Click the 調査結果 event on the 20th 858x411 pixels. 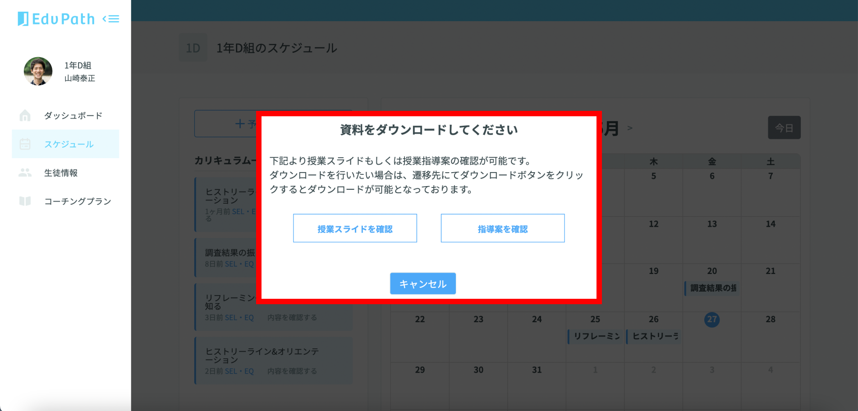(711, 288)
